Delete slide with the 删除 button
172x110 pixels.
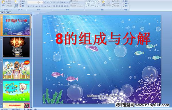22,6
